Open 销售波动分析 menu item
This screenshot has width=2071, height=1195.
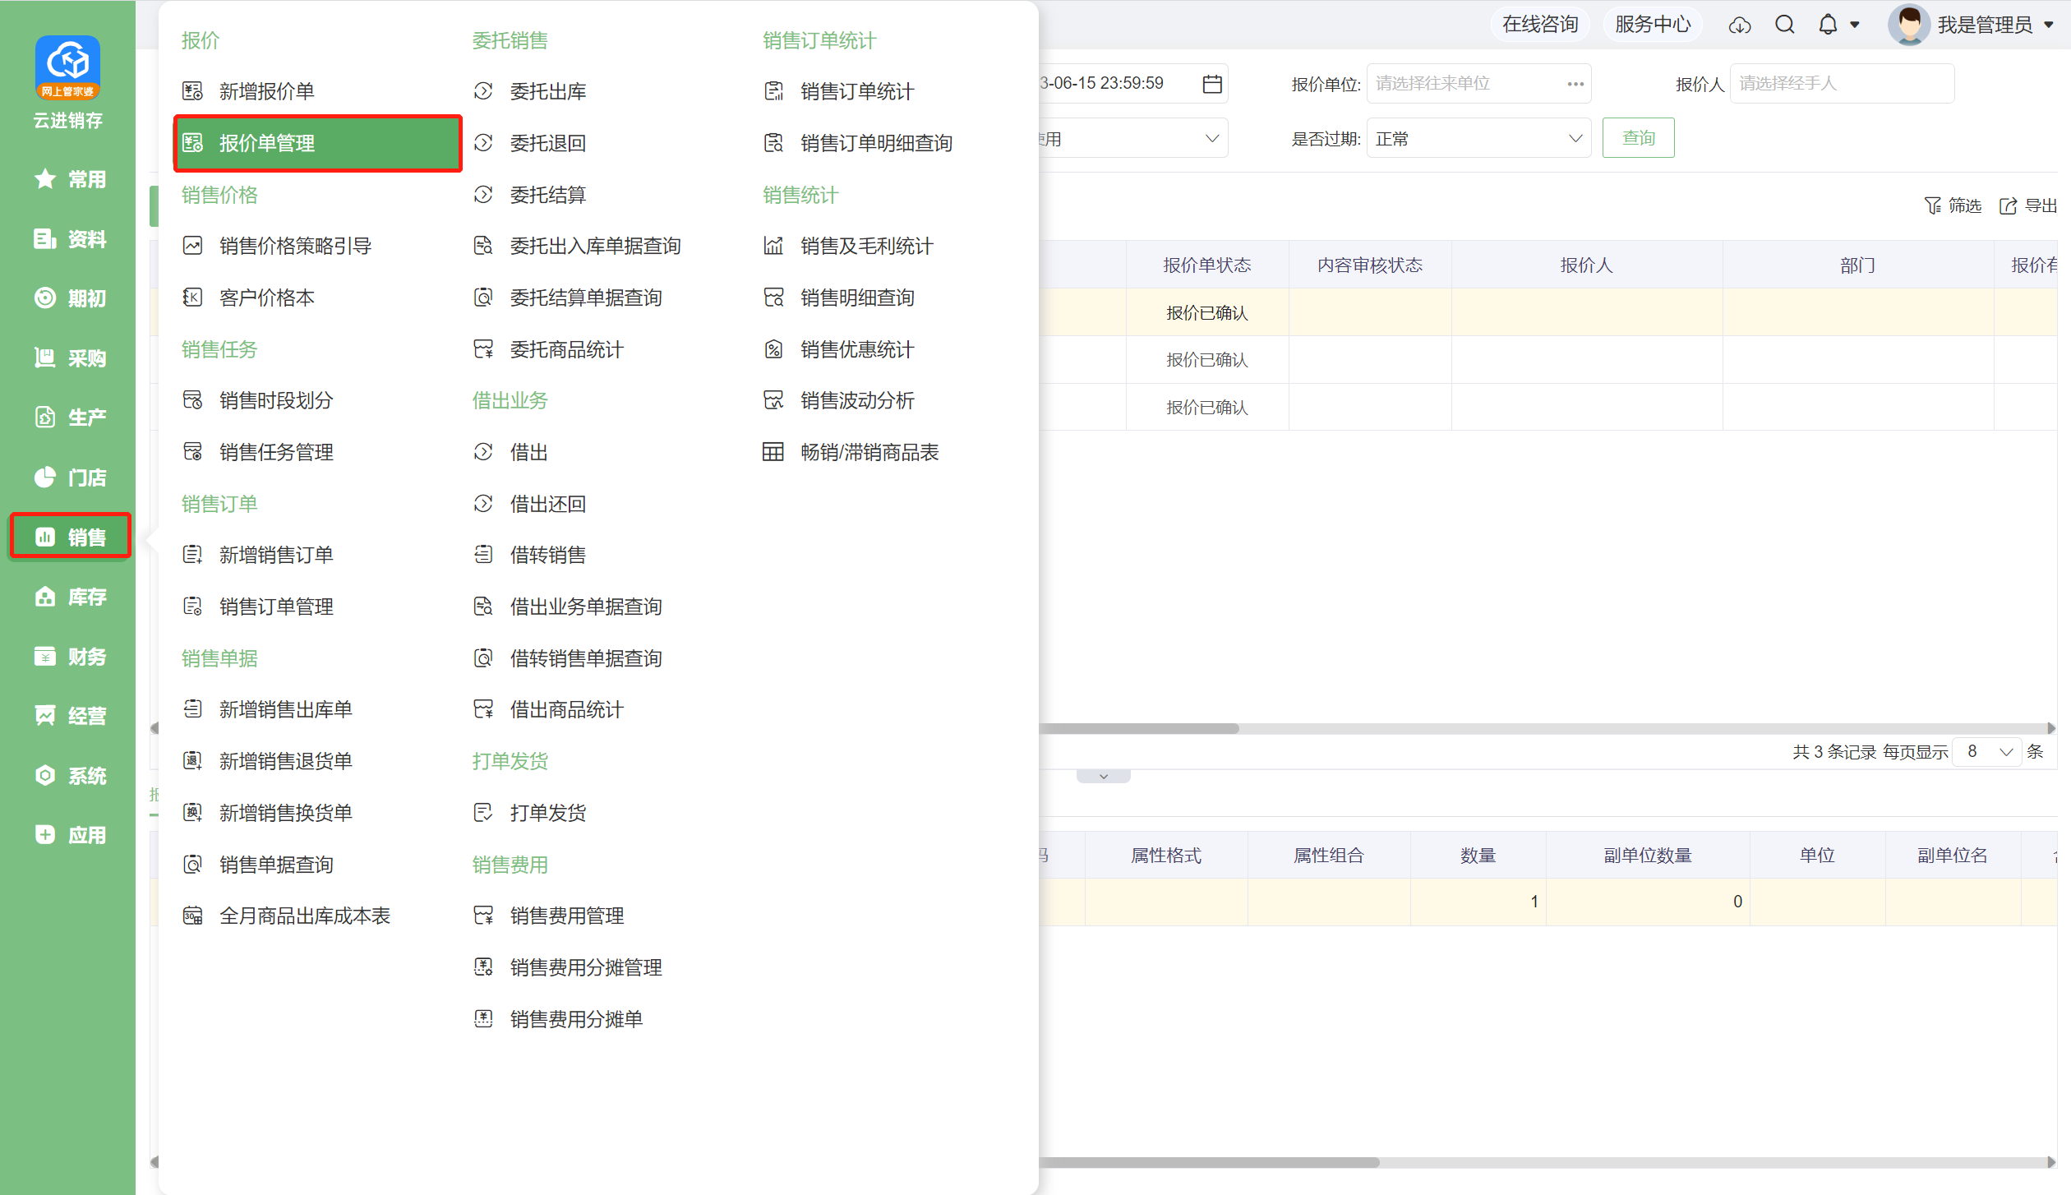click(x=857, y=400)
